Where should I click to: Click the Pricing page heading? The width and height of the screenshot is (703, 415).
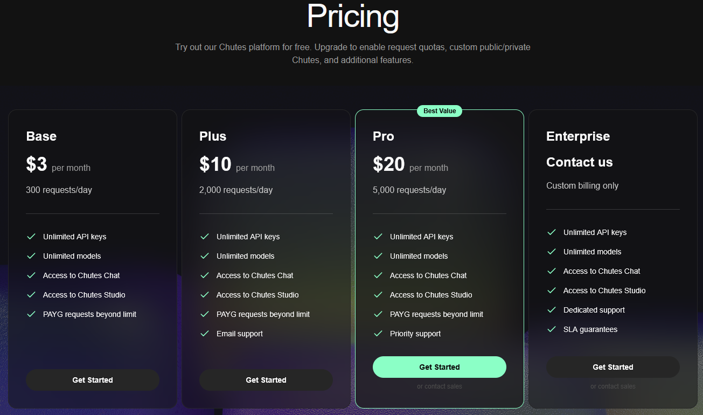tap(353, 16)
